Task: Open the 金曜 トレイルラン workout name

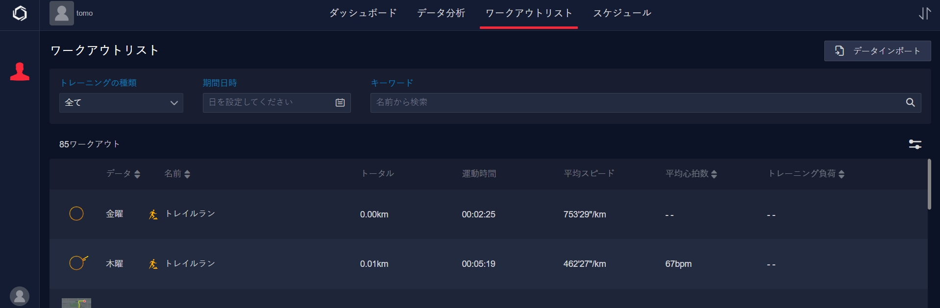Action: coord(190,213)
